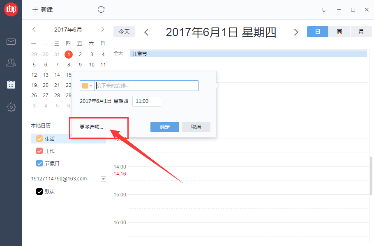Expand the 163.com account dropdown arrow

pyautogui.click(x=103, y=178)
